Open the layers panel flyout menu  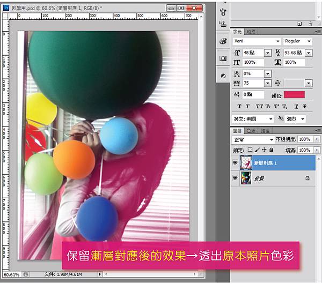coord(318,131)
